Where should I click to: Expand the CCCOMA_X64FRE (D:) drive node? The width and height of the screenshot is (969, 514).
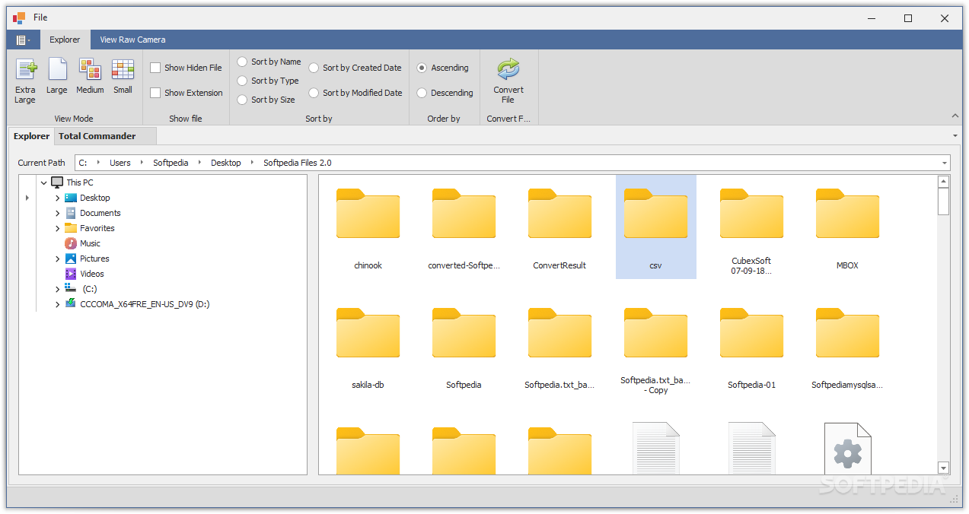coord(57,304)
